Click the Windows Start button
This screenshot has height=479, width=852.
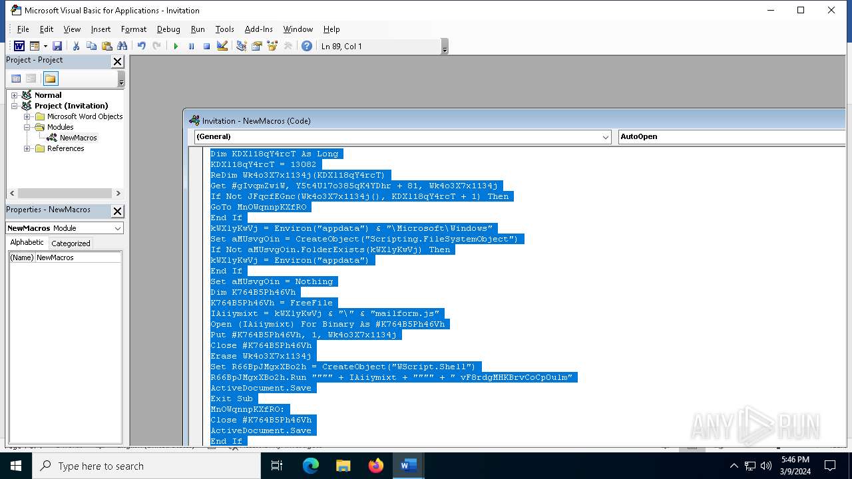[16, 466]
